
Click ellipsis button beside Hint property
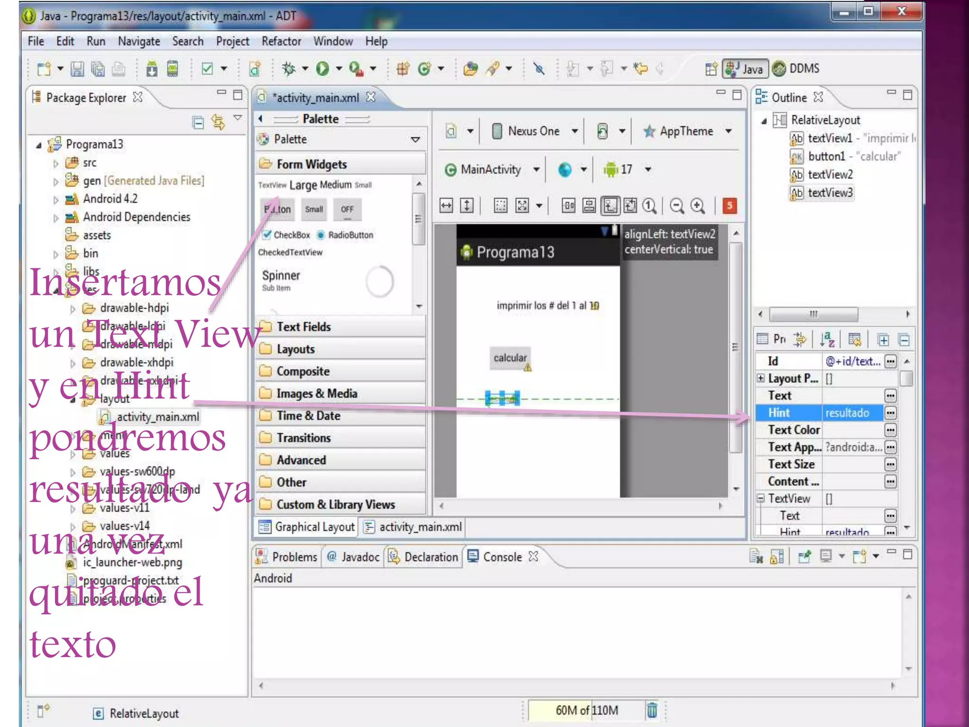[x=890, y=413]
